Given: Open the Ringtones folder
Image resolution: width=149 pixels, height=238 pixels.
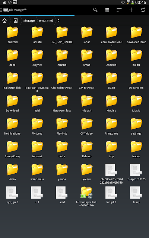Looking at the screenshot, I should [x=111, y=126].
